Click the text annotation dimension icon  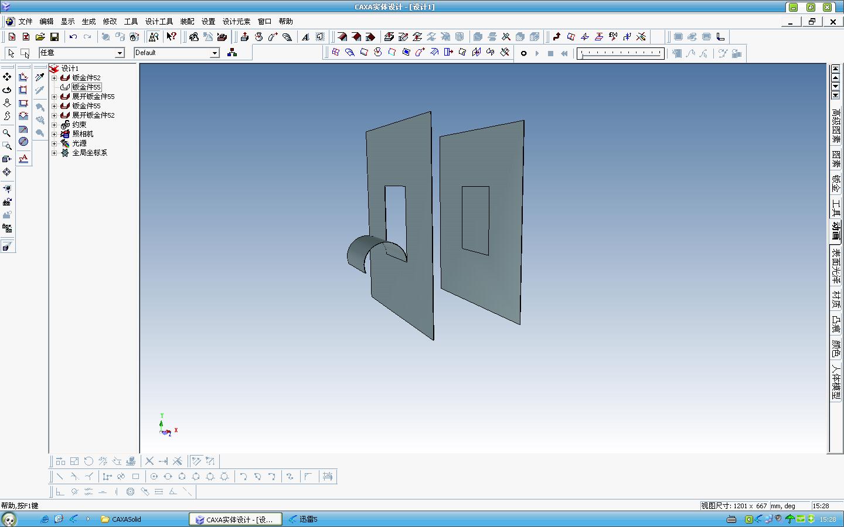(23, 158)
